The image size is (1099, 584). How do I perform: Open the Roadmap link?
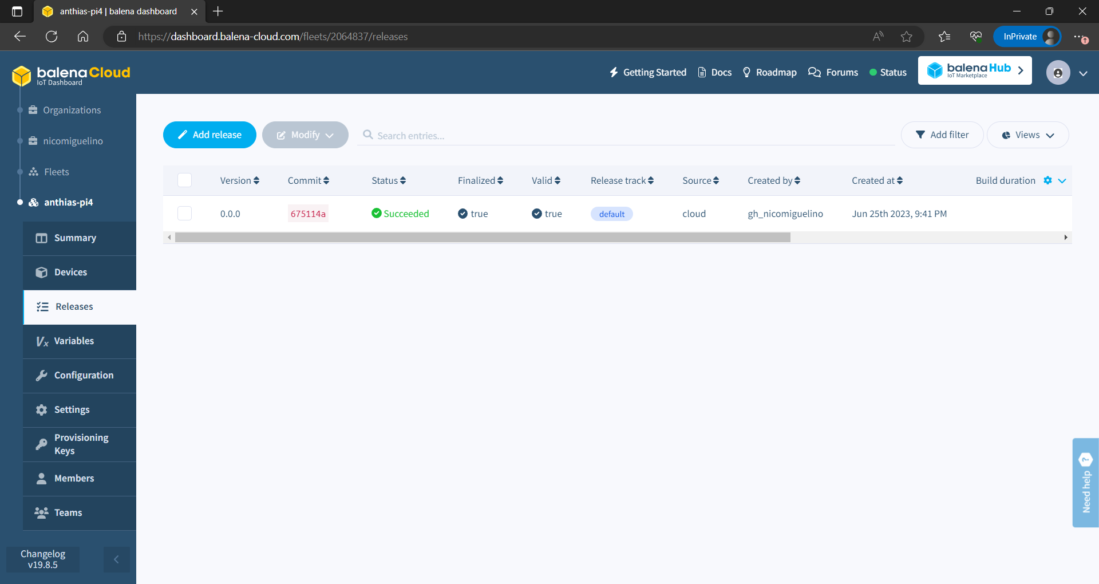769,73
